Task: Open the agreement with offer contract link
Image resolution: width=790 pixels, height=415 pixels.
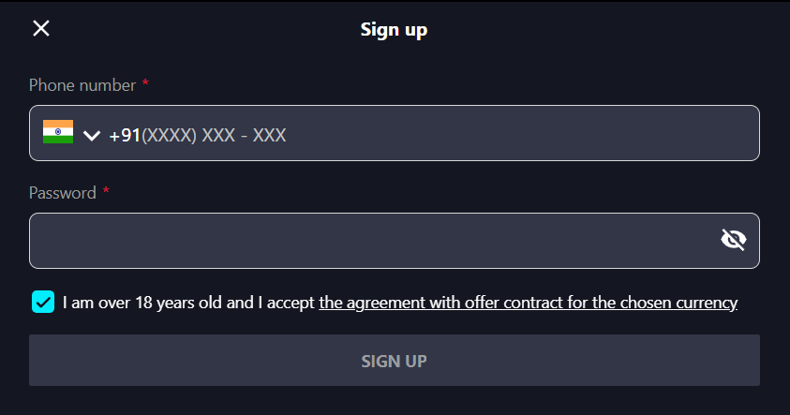Action: [x=528, y=303]
